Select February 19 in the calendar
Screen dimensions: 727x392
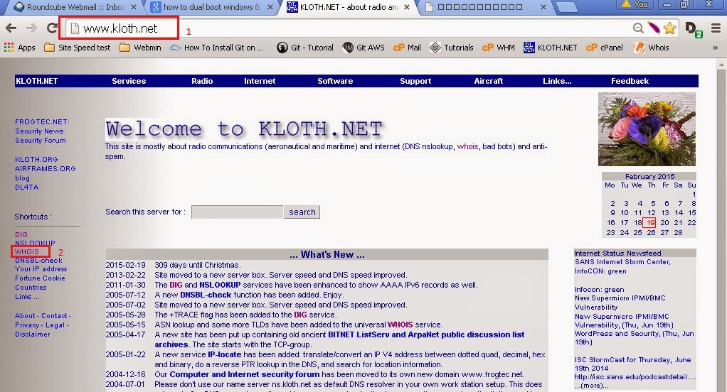click(x=650, y=222)
